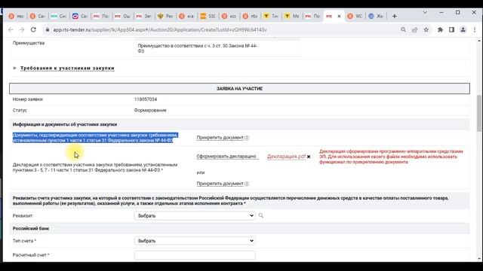Open the Chrome three-dot menu
The width and height of the screenshot is (483, 271).
pos(475,30)
